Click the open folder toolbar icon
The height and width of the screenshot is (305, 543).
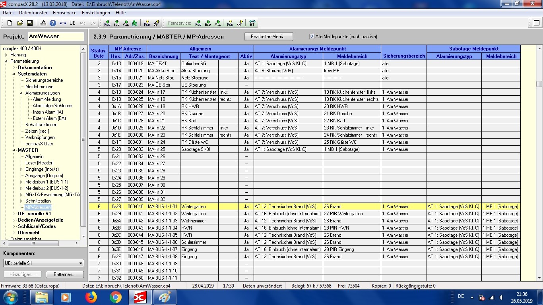(x=19, y=23)
